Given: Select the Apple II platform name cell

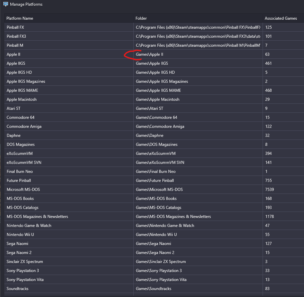Looking at the screenshot, I should pyautogui.click(x=69, y=54).
